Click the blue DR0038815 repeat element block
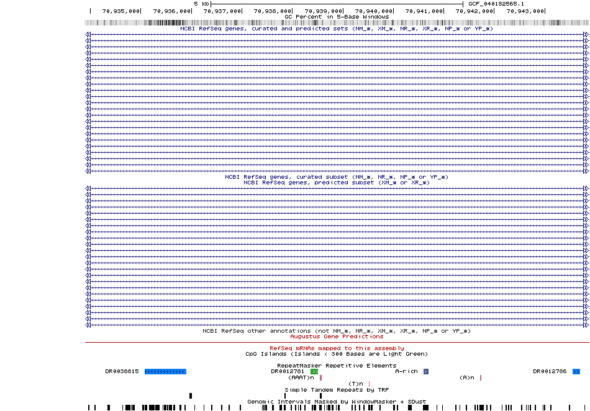Image resolution: width=590 pixels, height=411 pixels. [x=165, y=371]
